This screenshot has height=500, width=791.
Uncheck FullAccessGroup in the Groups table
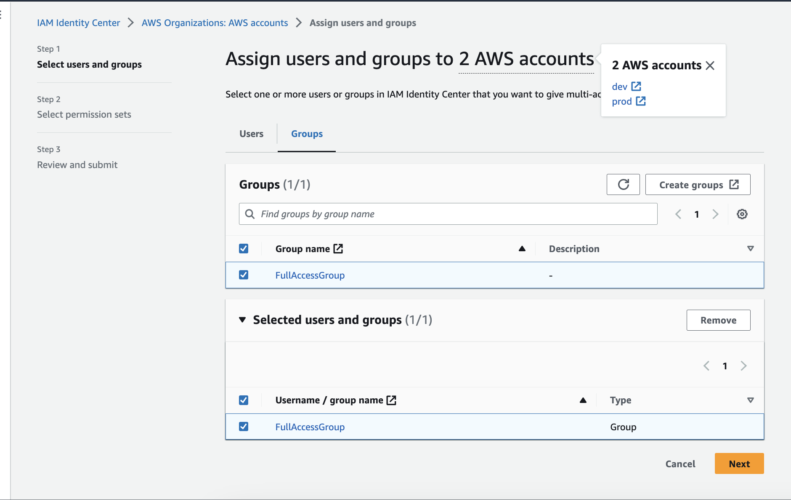(244, 275)
